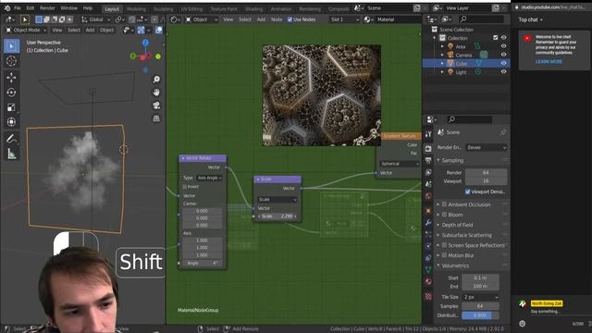Click the Angle field in Vector Rotate node
The height and width of the screenshot is (333, 592).
point(202,263)
